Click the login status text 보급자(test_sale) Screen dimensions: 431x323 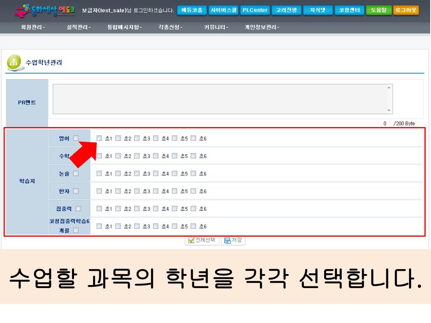[x=104, y=11]
